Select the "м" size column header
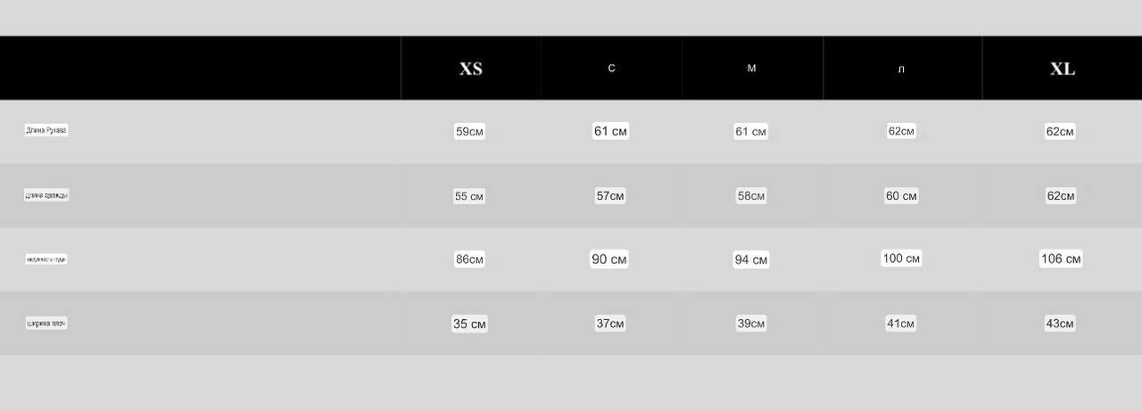1142x411 pixels. 751,69
